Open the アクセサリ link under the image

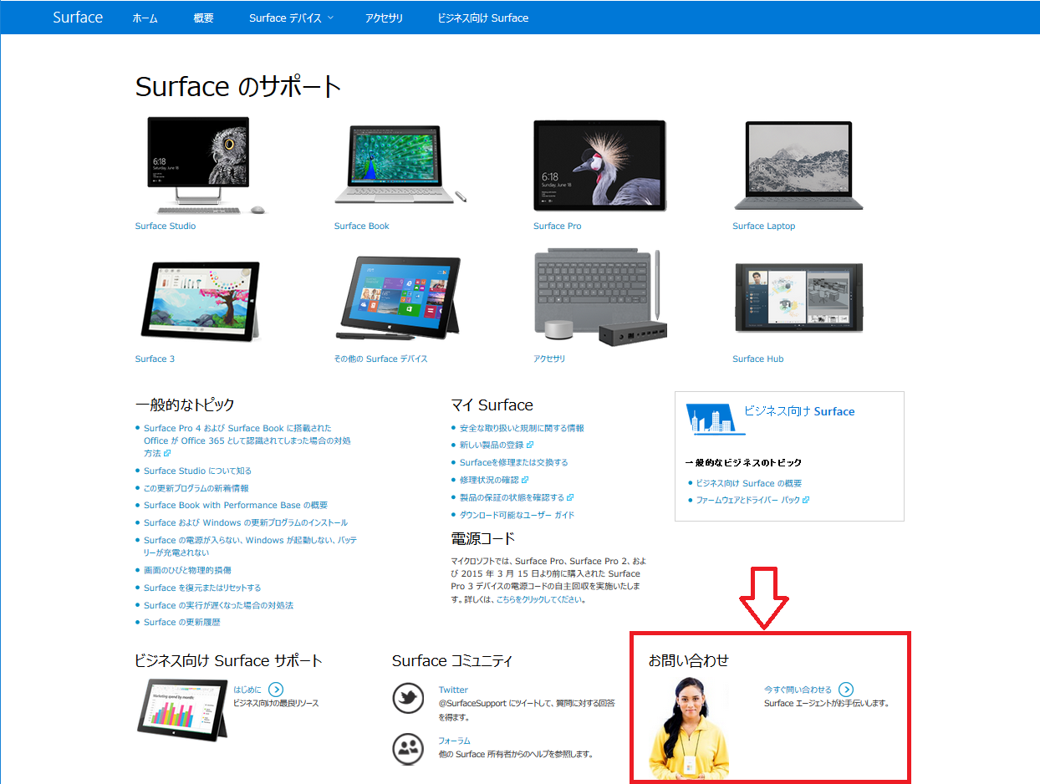pos(549,359)
